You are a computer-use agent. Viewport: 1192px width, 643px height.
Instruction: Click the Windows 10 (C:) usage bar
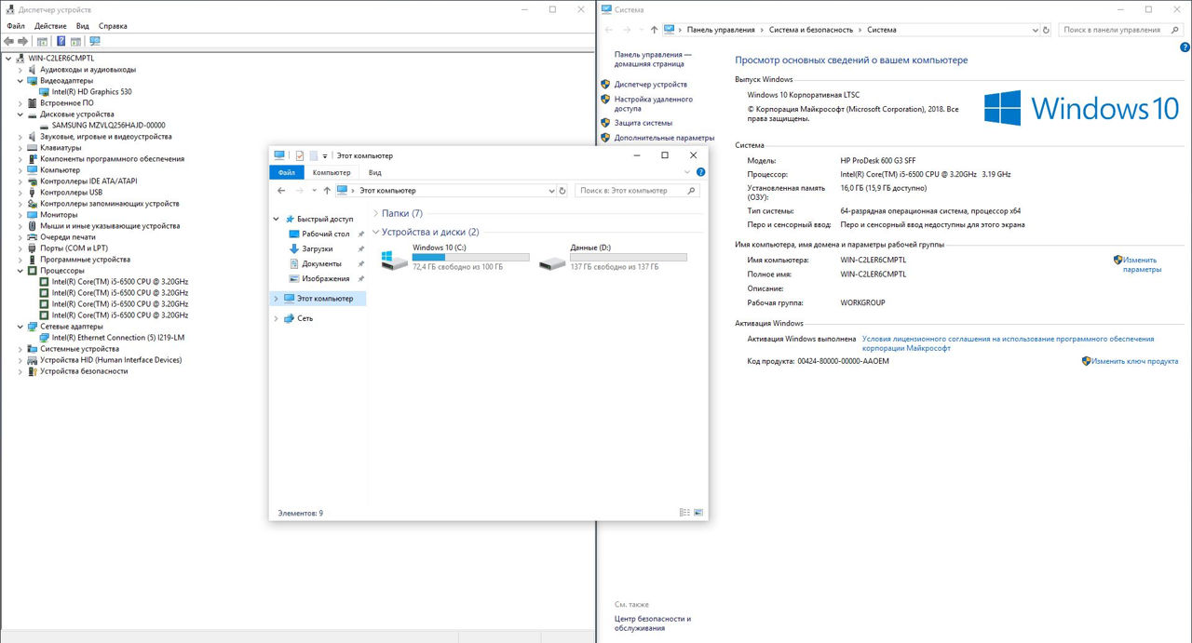click(470, 257)
